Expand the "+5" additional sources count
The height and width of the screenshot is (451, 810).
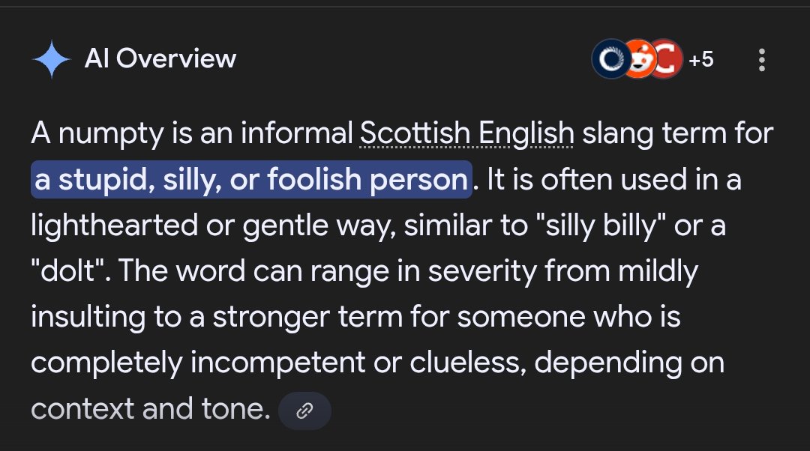coord(700,60)
